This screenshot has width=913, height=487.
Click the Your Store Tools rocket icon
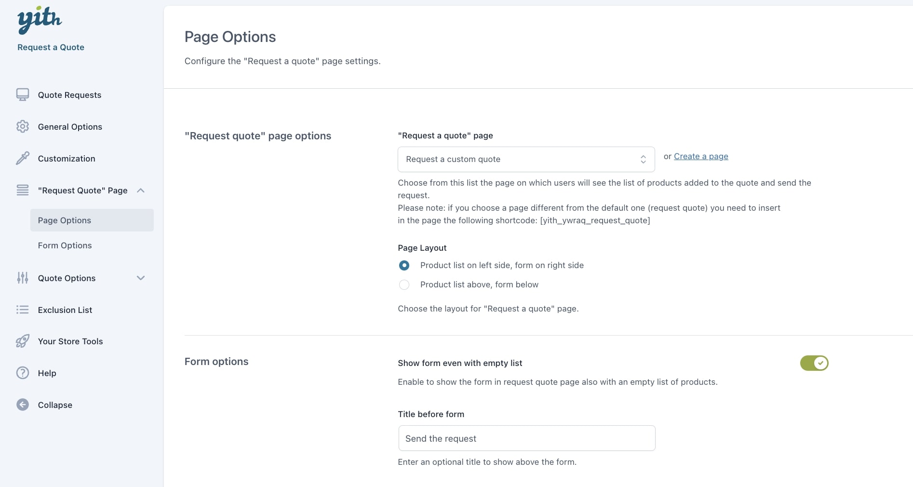tap(23, 341)
